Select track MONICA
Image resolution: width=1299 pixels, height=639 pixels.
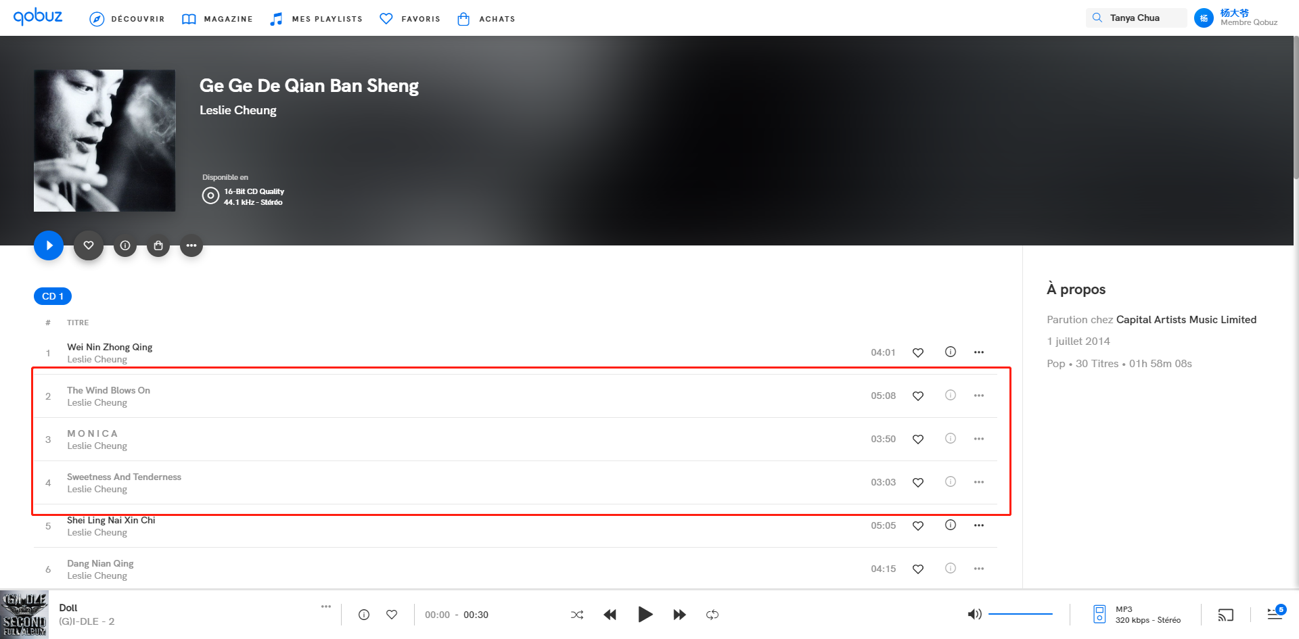click(x=93, y=433)
